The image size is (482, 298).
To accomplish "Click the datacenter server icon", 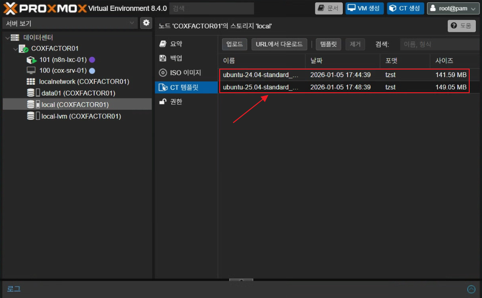I will [15, 37].
